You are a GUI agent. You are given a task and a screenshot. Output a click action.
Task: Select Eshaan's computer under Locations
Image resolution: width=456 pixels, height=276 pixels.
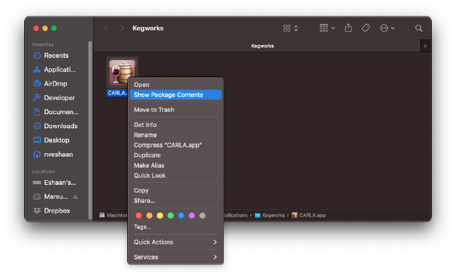point(55,183)
